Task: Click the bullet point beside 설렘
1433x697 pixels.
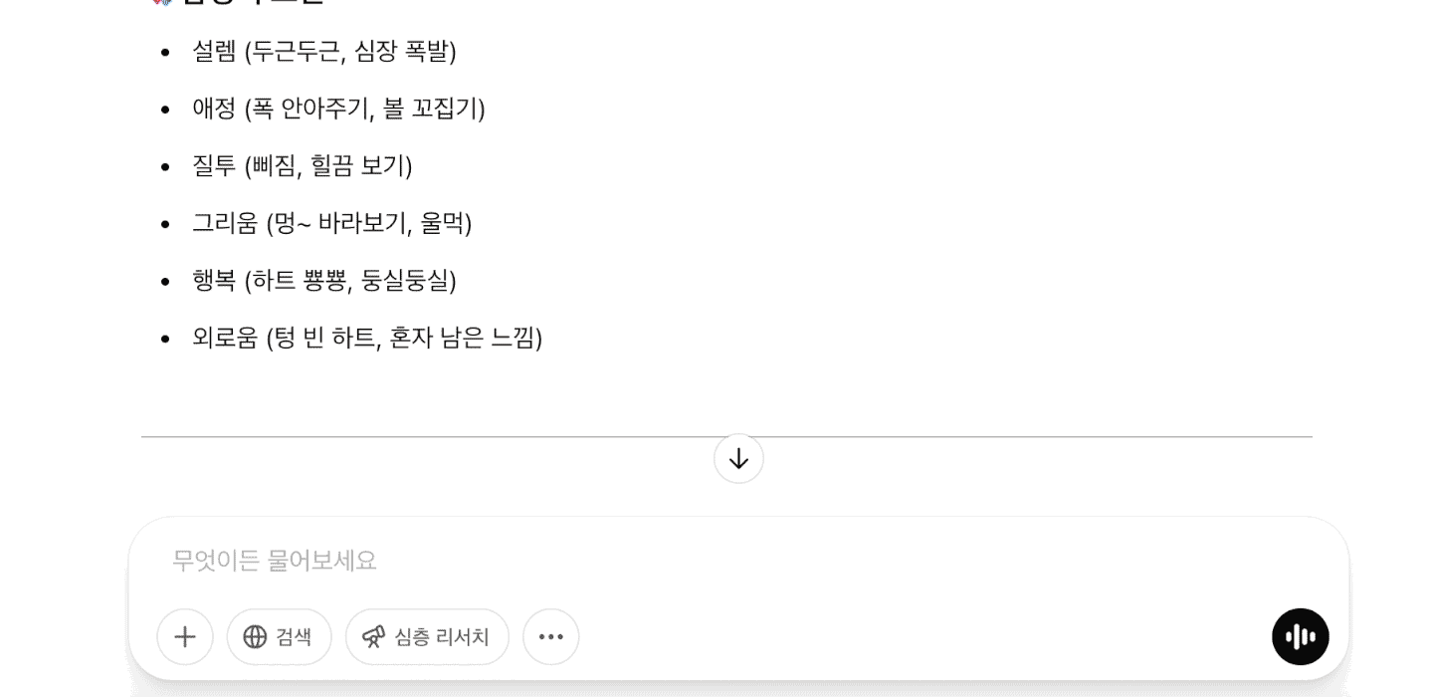Action: tap(165, 52)
